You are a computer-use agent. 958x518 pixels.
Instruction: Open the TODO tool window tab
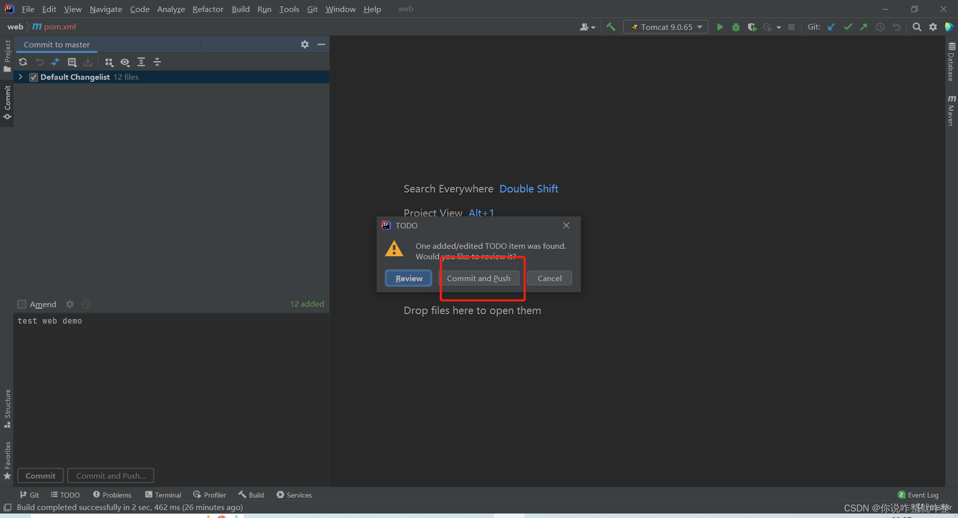pyautogui.click(x=65, y=495)
